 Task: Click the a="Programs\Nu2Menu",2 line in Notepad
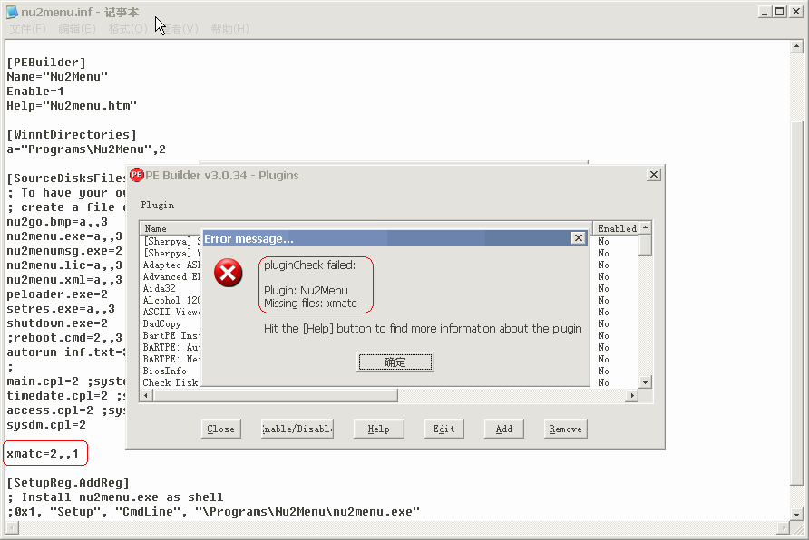click(x=86, y=149)
